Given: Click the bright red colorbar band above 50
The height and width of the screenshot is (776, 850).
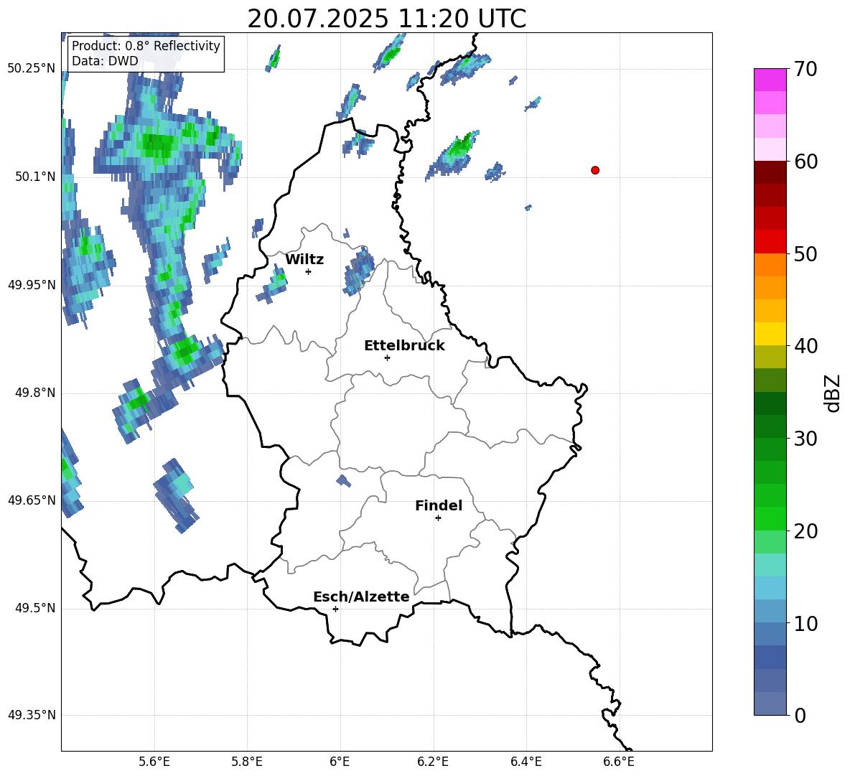Looking at the screenshot, I should 770,242.
